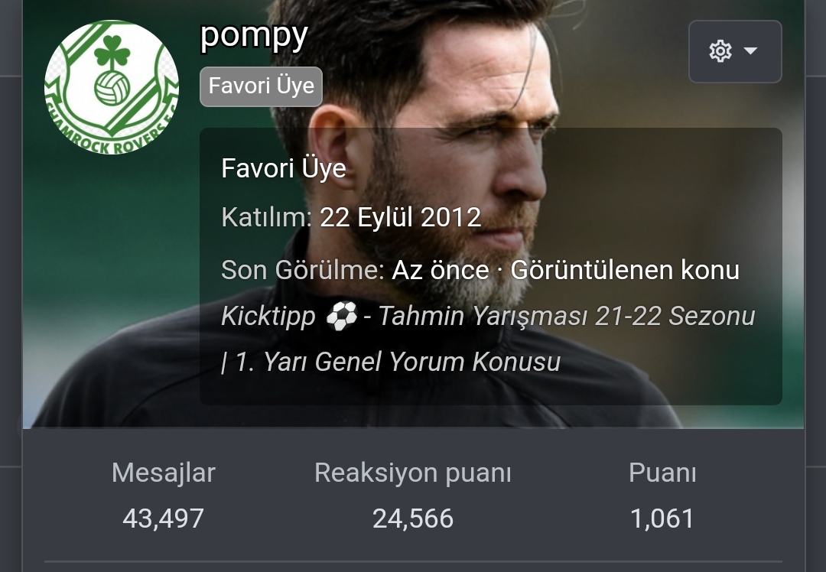
Task: Click the soccer ball emoji icon
Action: pyautogui.click(x=341, y=316)
